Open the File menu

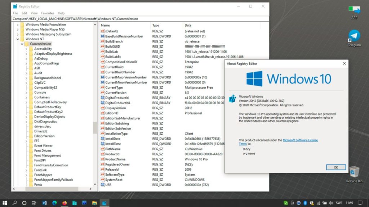15,13
